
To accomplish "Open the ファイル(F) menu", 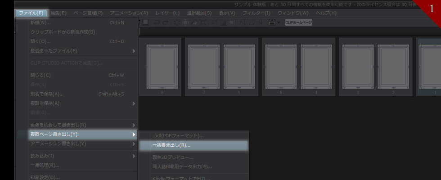I will 31,13.
